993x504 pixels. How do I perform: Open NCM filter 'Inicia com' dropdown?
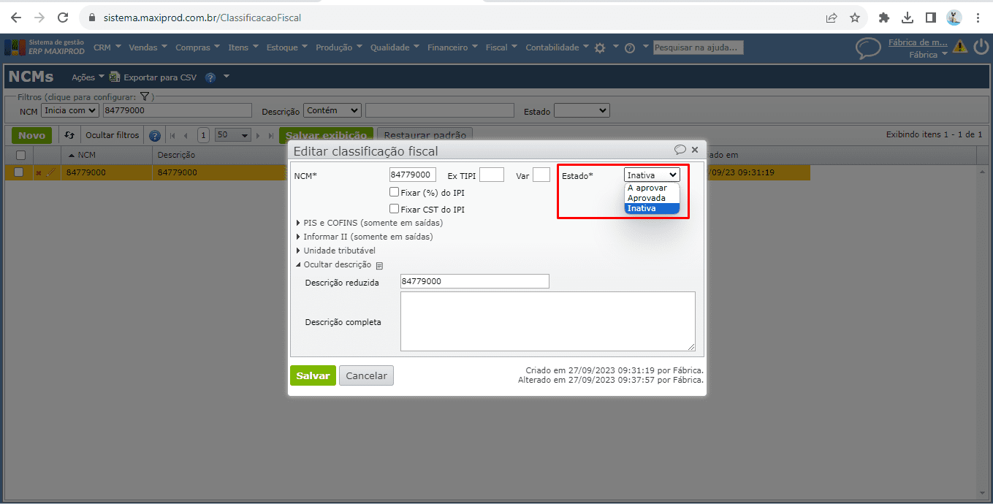point(69,110)
